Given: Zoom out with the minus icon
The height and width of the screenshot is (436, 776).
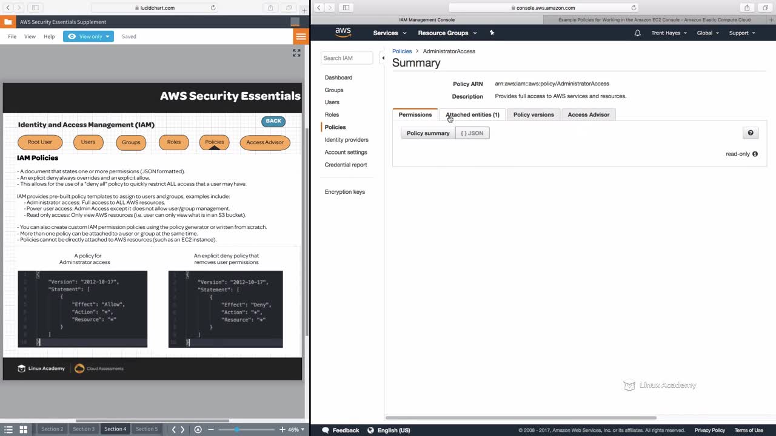Looking at the screenshot, I should (x=211, y=429).
